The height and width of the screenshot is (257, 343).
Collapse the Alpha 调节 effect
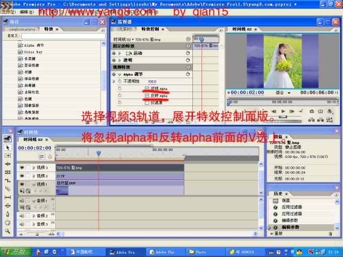(x=120, y=74)
